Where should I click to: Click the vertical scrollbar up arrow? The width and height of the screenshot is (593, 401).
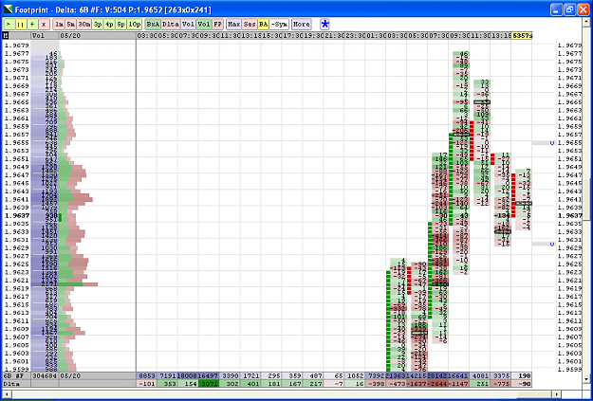pyautogui.click(x=585, y=21)
